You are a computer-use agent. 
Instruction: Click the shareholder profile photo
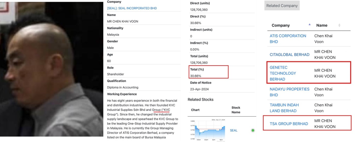pos(52,69)
